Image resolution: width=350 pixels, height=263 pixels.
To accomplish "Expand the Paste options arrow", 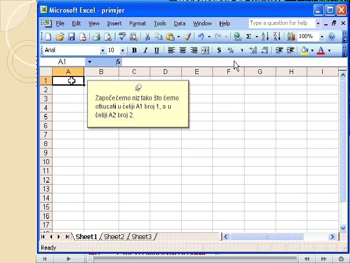I will tap(178, 37).
